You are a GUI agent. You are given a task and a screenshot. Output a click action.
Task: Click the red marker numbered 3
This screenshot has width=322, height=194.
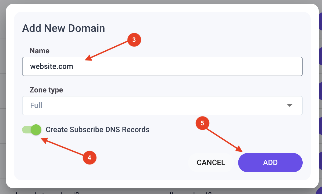pyautogui.click(x=134, y=40)
